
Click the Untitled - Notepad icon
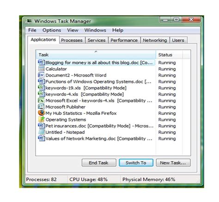[41, 132]
